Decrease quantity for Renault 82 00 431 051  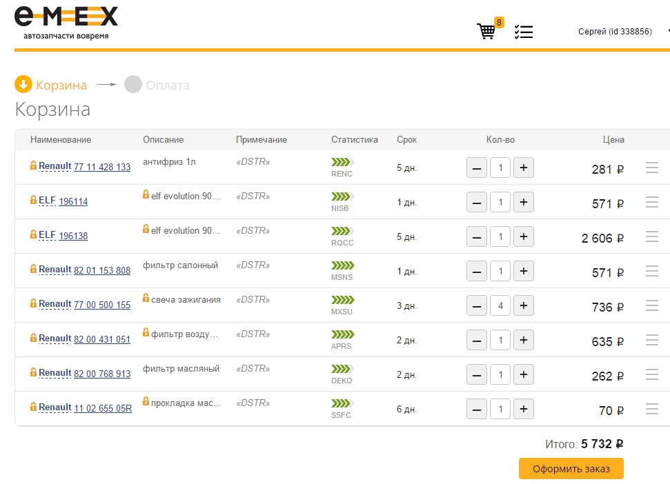tap(477, 341)
